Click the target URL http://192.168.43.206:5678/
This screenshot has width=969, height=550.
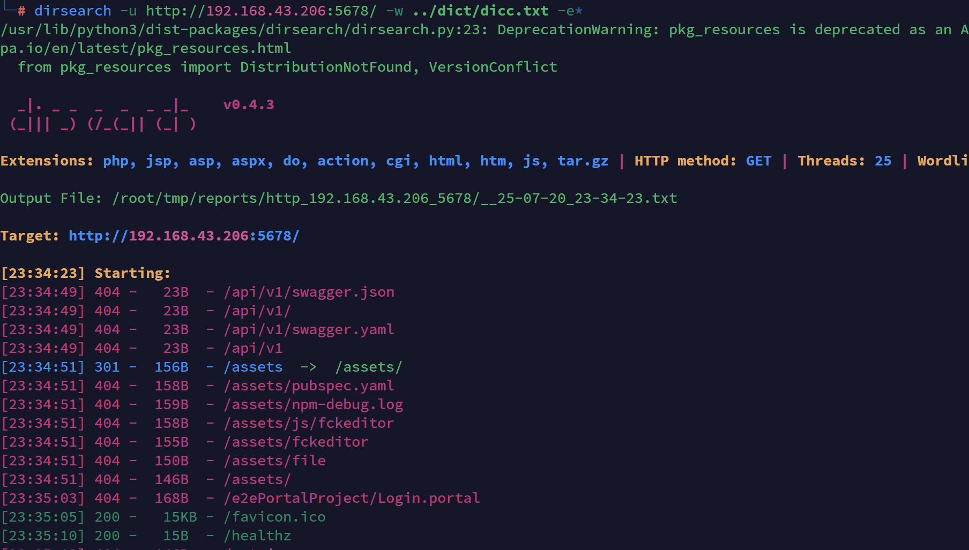(x=184, y=236)
